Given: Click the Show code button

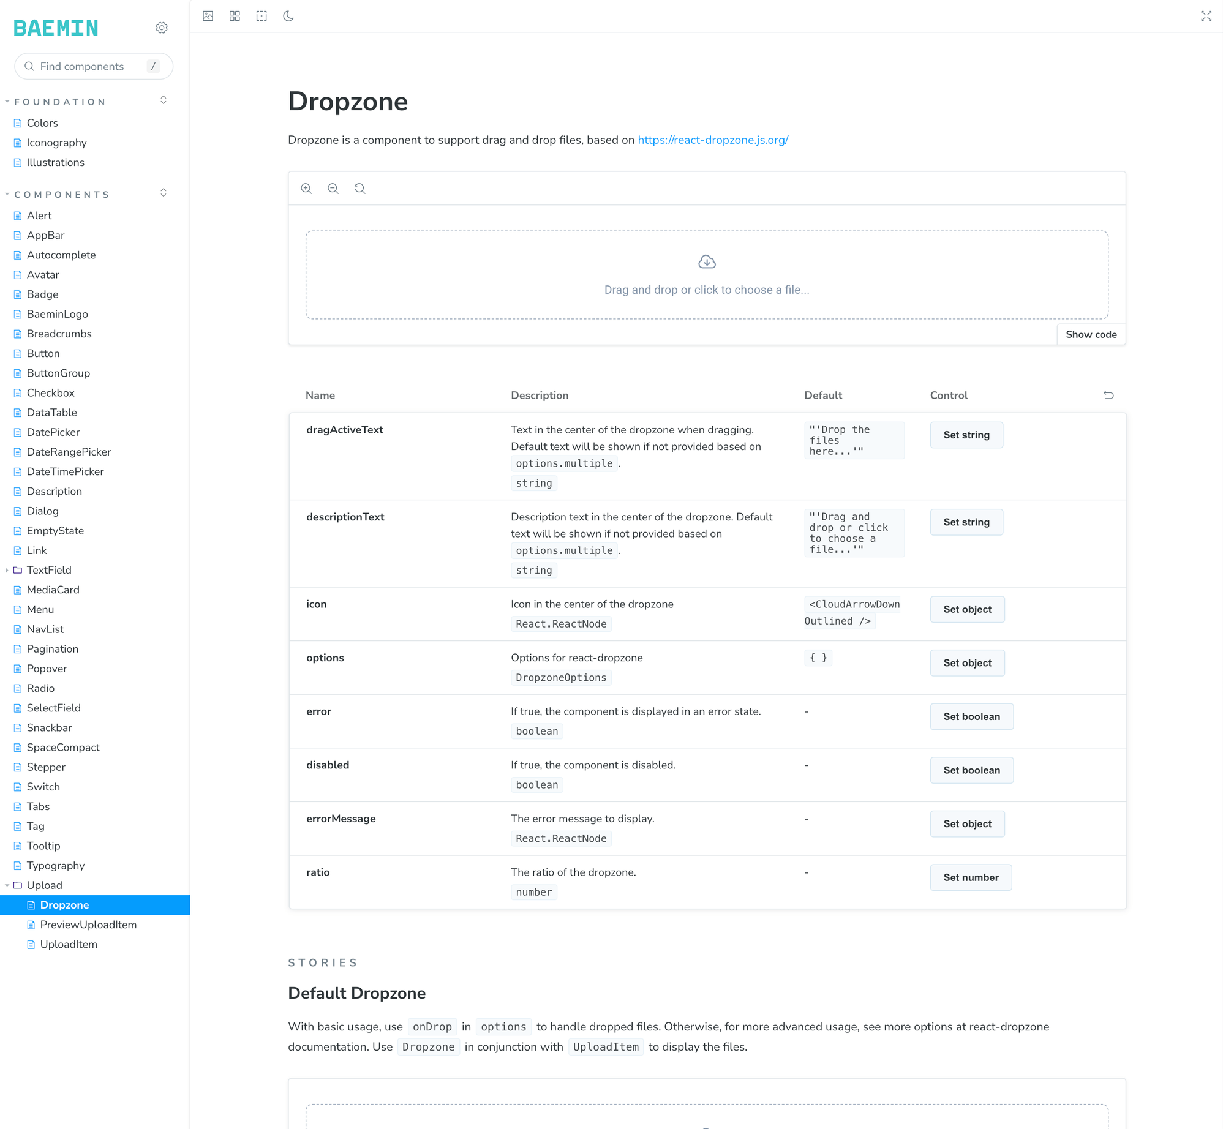Looking at the screenshot, I should [1091, 334].
